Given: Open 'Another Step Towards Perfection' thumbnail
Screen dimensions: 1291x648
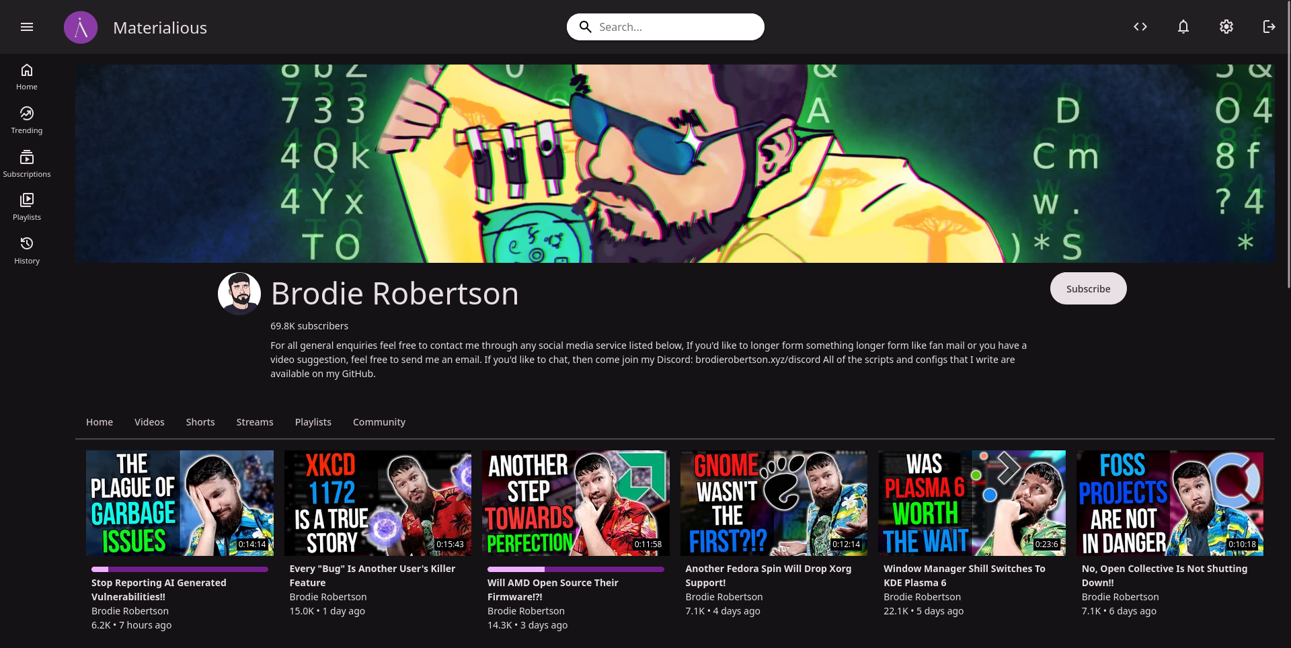Looking at the screenshot, I should (x=576, y=503).
